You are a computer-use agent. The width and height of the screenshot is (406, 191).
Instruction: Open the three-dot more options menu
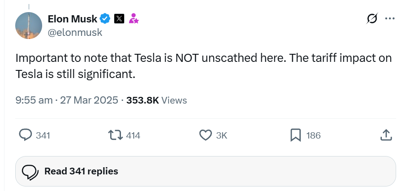tap(390, 18)
